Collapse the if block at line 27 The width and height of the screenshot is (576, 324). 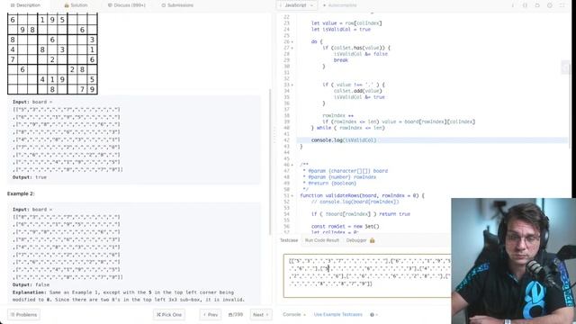[292, 48]
